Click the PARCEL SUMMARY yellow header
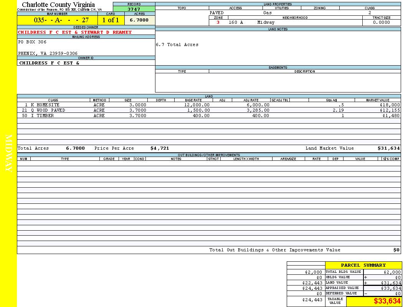This screenshot has width=403, height=307. coord(363,265)
